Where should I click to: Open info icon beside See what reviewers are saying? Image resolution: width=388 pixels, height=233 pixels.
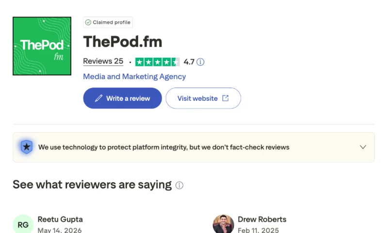179,185
